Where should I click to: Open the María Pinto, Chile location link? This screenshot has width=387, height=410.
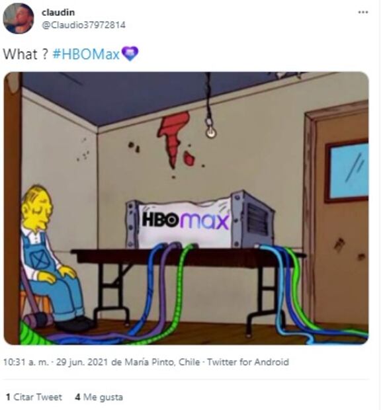point(162,362)
